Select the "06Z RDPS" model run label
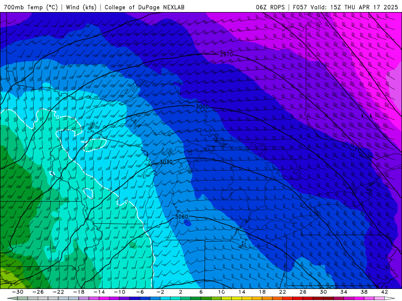 coord(270,7)
